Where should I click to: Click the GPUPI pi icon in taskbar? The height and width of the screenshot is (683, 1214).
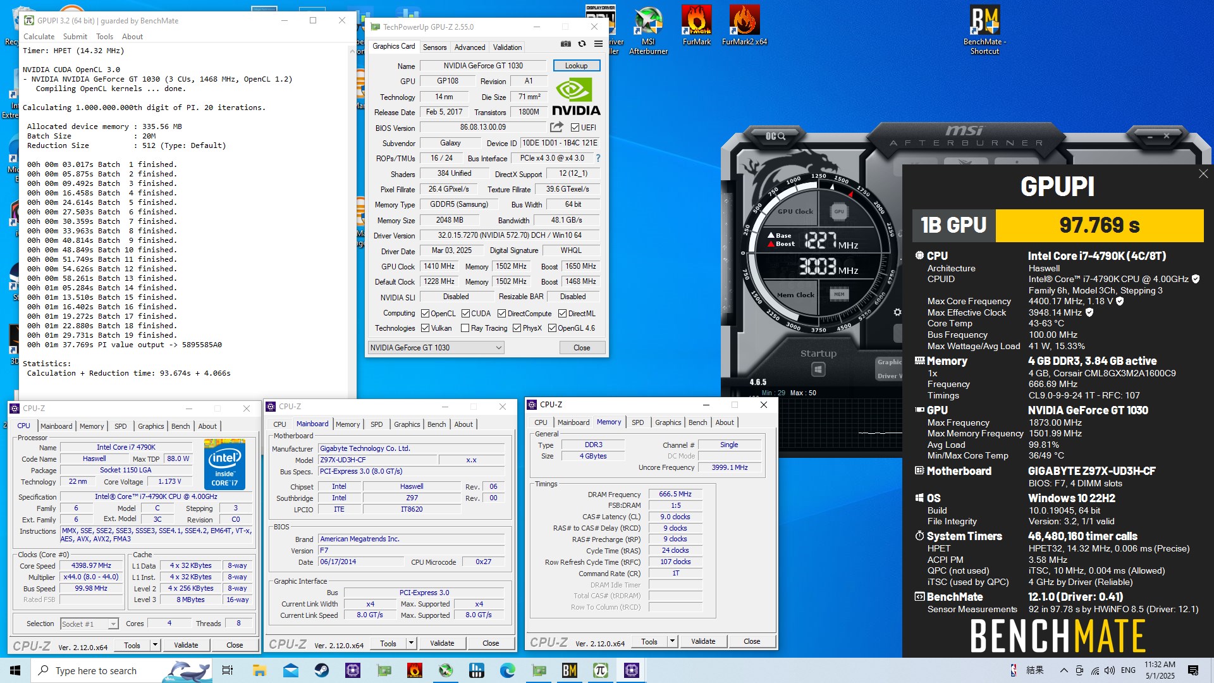[x=600, y=670]
